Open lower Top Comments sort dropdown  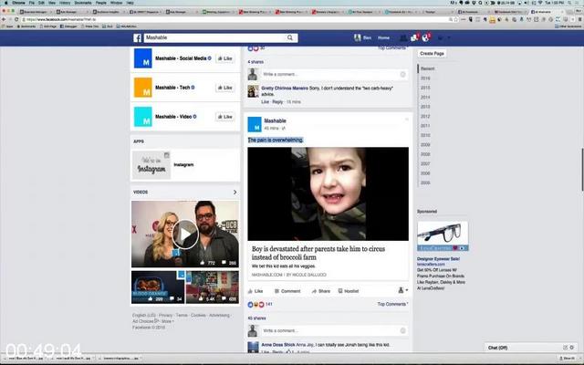[392, 304]
